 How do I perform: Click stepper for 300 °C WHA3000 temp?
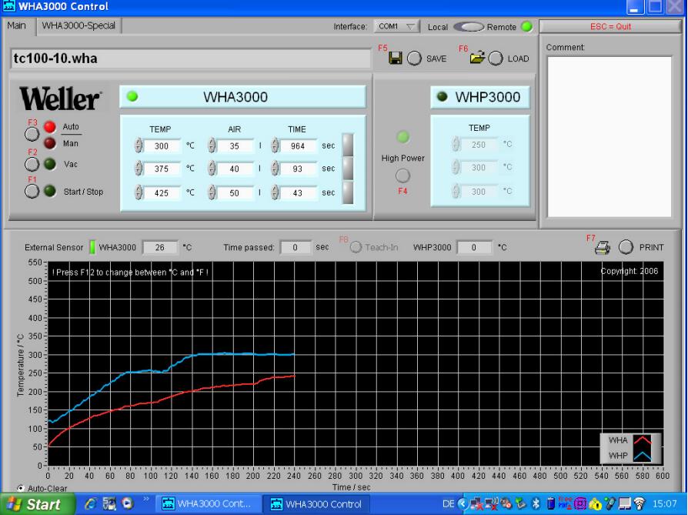point(139,145)
